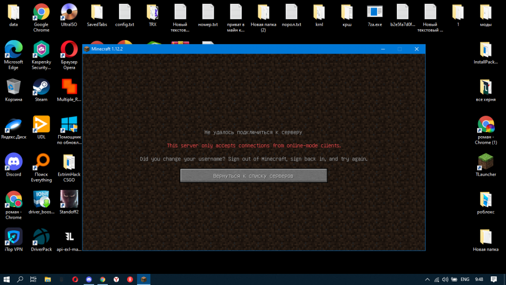
Task: Launch Поиск Everything shortcut
Action: point(41,168)
